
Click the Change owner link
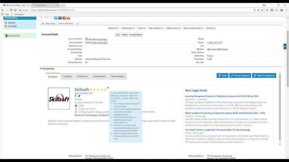tap(103, 39)
